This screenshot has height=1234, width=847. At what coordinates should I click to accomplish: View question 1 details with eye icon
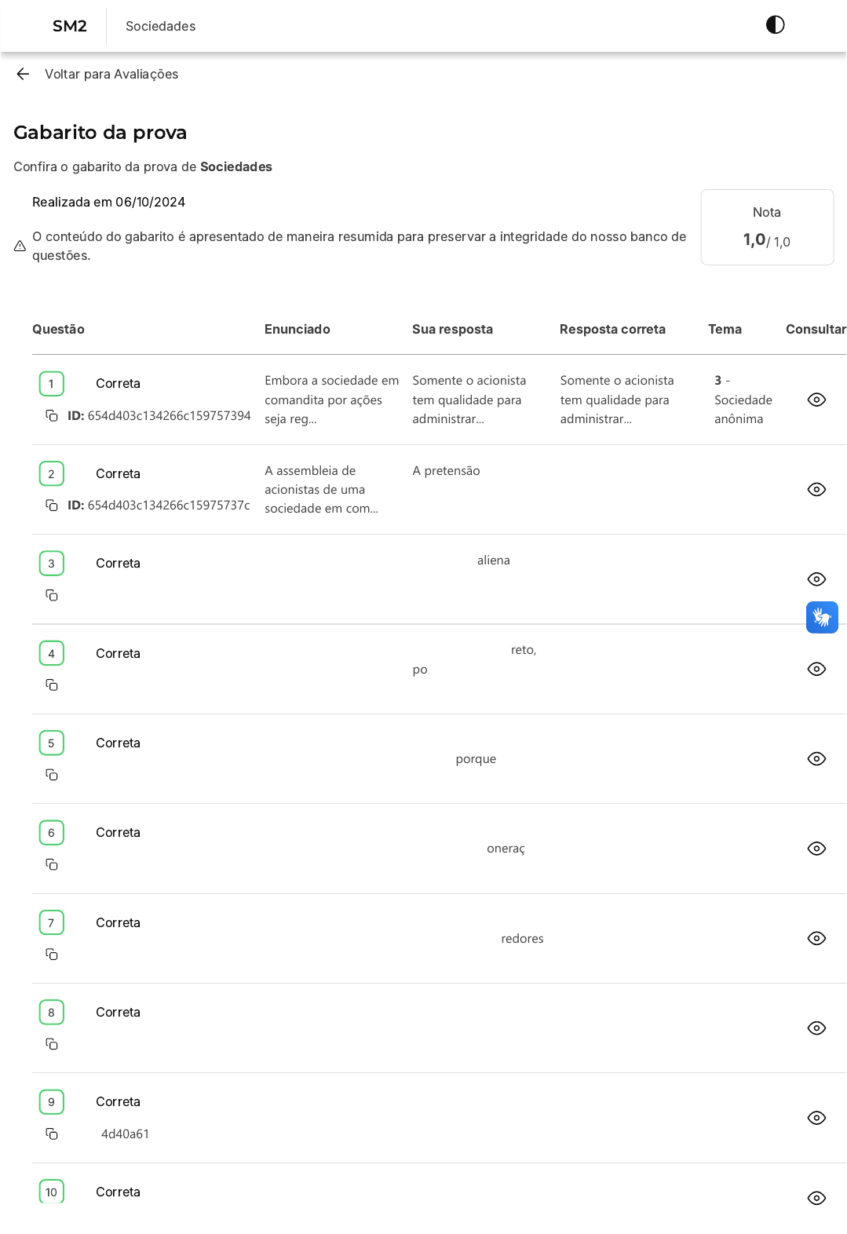[x=816, y=400]
